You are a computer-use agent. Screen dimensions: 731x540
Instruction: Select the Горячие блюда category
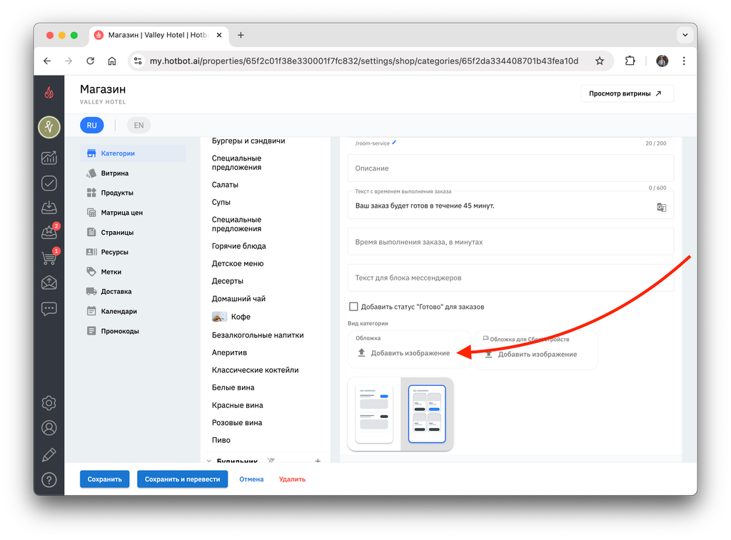[239, 246]
